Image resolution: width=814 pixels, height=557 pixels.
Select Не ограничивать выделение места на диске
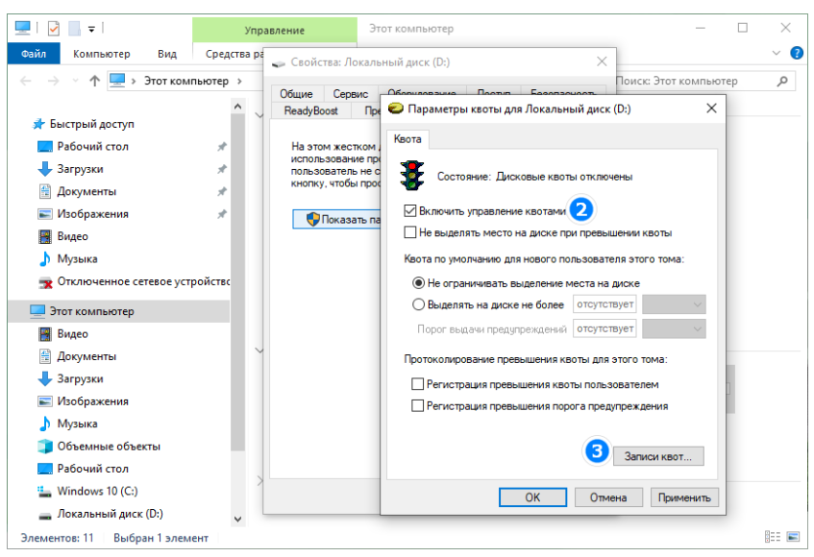click(418, 283)
